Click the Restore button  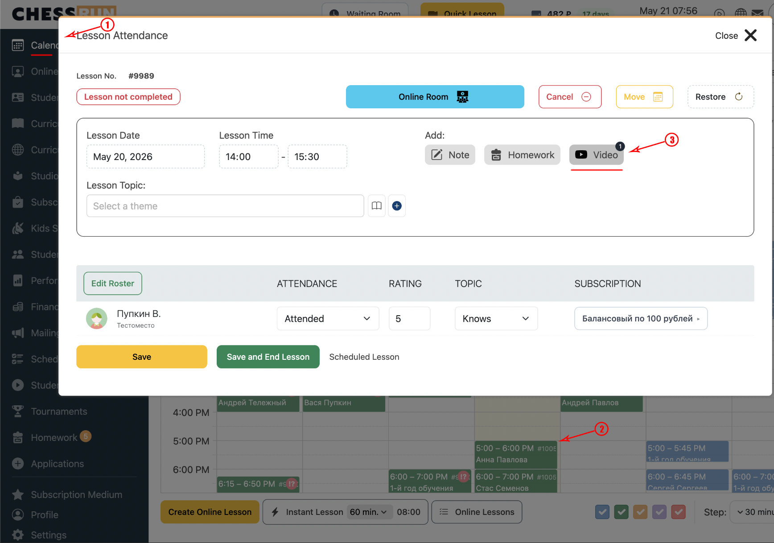click(x=720, y=97)
